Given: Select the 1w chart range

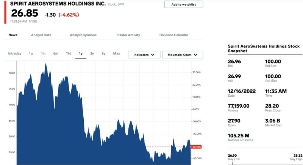Looking at the screenshot, I should (31, 54).
